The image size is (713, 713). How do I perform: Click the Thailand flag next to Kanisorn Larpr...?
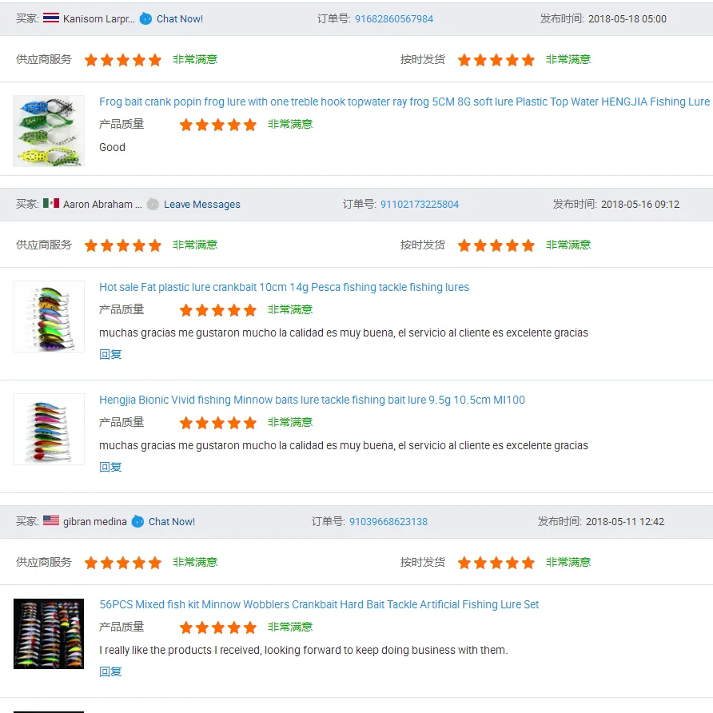[51, 18]
